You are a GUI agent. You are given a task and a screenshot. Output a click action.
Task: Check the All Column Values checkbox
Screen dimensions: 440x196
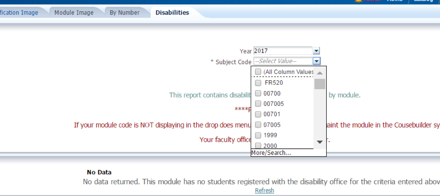[x=258, y=72]
